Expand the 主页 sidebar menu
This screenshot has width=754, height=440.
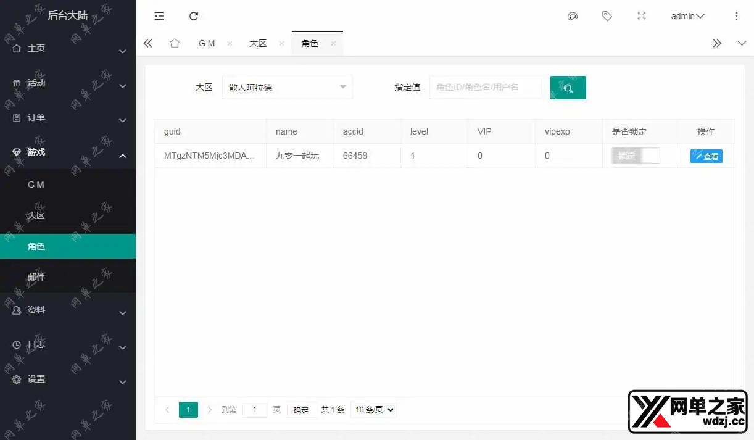coord(68,49)
